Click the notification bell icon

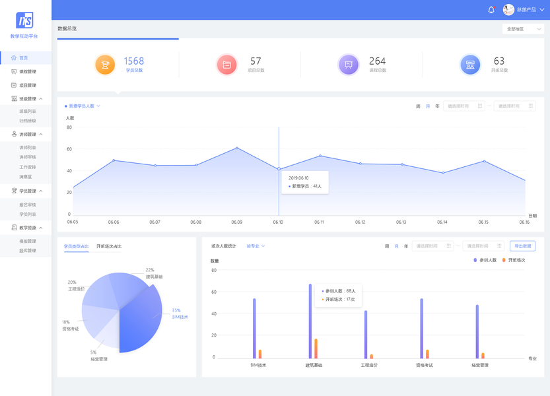pos(491,10)
